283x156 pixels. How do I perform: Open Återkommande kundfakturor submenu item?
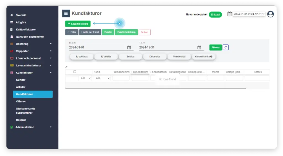26,111
